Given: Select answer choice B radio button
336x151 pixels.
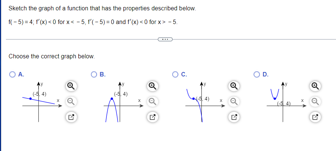Looking at the screenshot, I should (94, 75).
